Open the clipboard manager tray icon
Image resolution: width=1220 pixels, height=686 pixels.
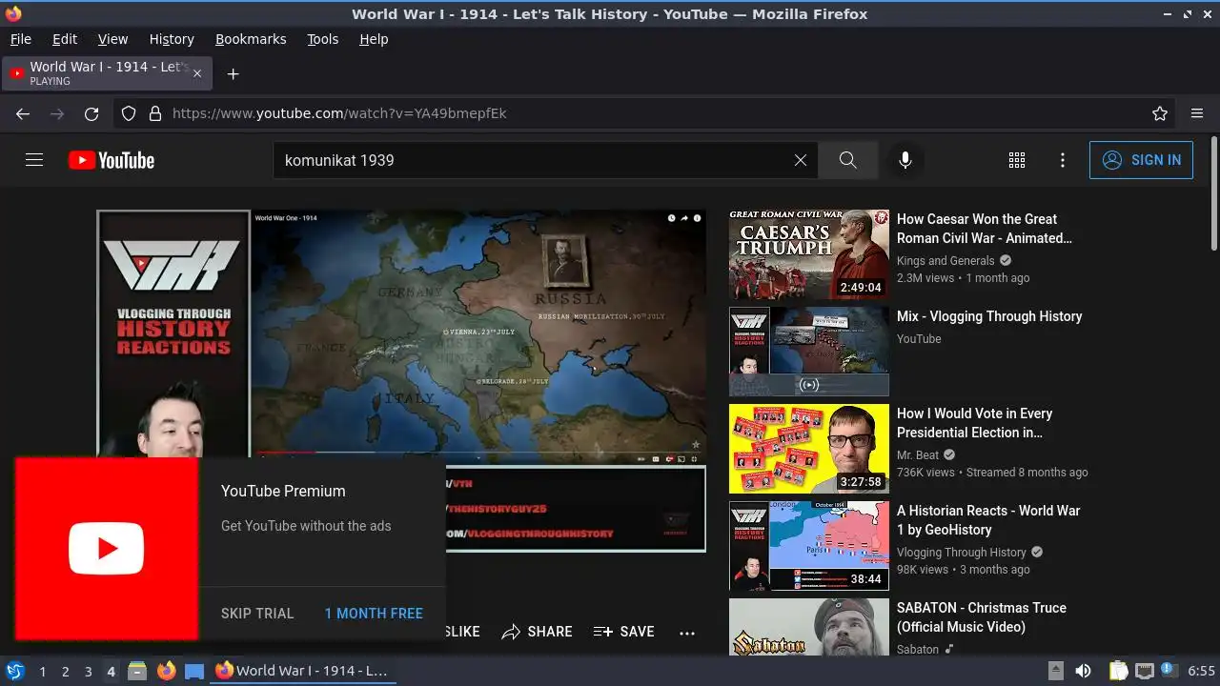pos(1119,671)
